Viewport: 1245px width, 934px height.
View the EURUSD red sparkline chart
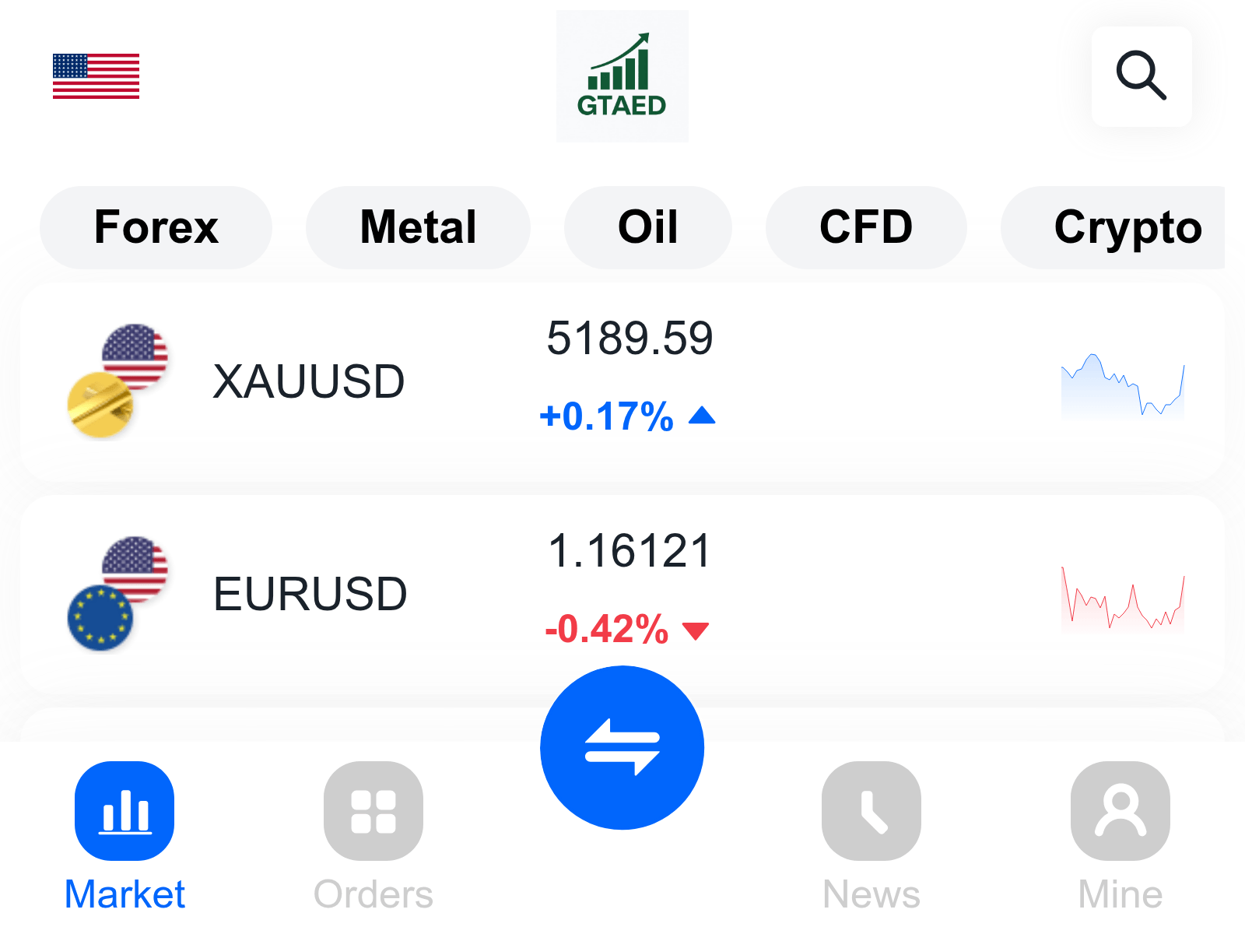1123,599
